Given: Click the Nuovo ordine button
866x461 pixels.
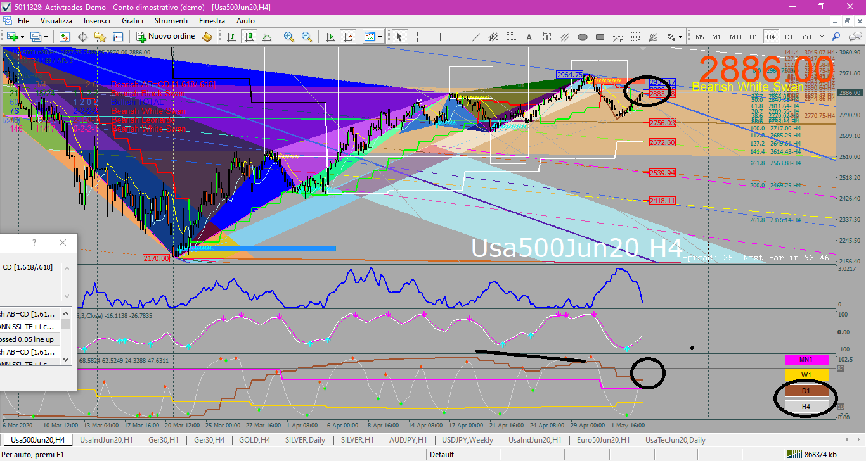Looking at the screenshot, I should pos(165,37).
